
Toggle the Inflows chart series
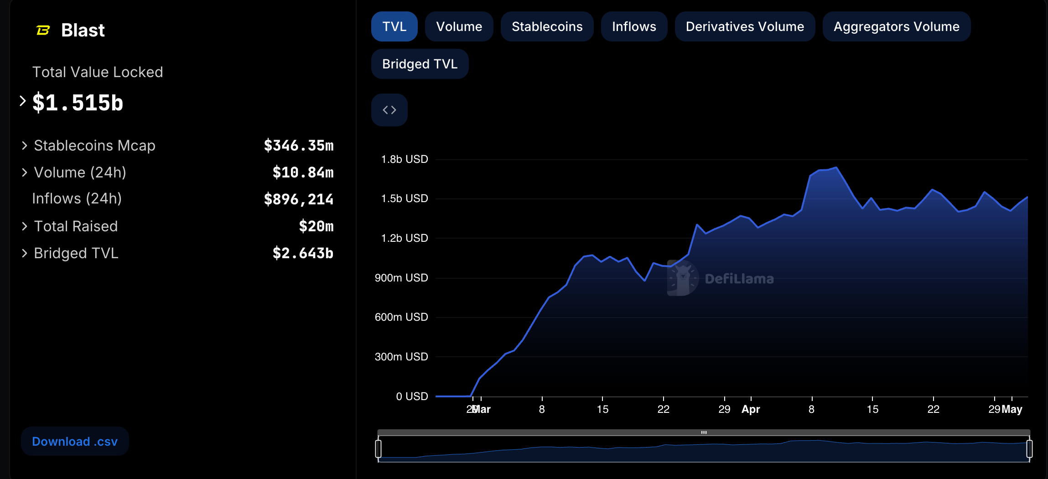coord(634,26)
